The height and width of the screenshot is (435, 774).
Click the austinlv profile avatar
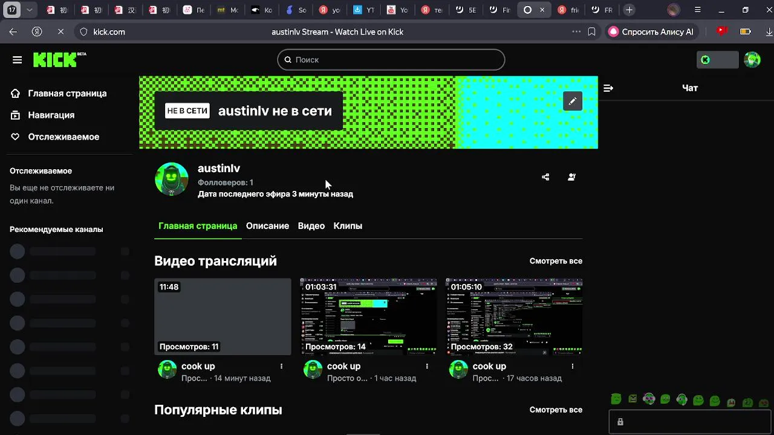pos(172,179)
